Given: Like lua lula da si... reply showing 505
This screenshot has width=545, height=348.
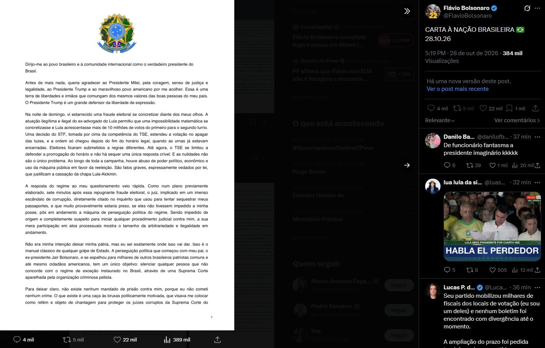Looking at the screenshot, I should 498,270.
